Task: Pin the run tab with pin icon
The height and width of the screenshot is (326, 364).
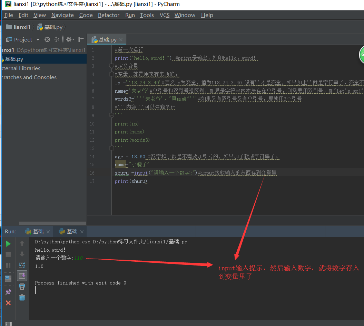Action: point(8,292)
